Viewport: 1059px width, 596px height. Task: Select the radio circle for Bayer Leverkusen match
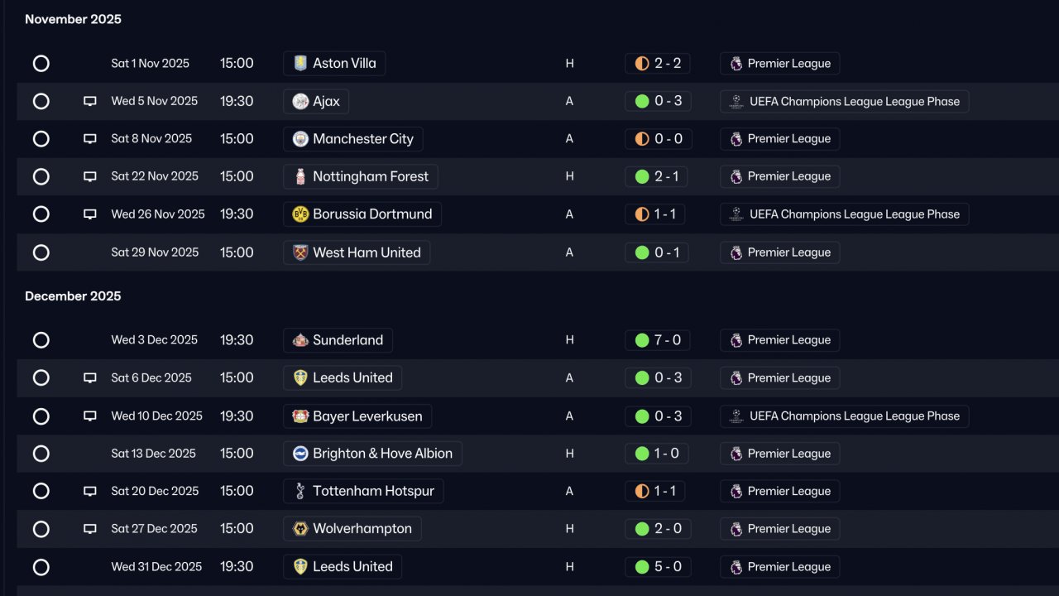41,416
